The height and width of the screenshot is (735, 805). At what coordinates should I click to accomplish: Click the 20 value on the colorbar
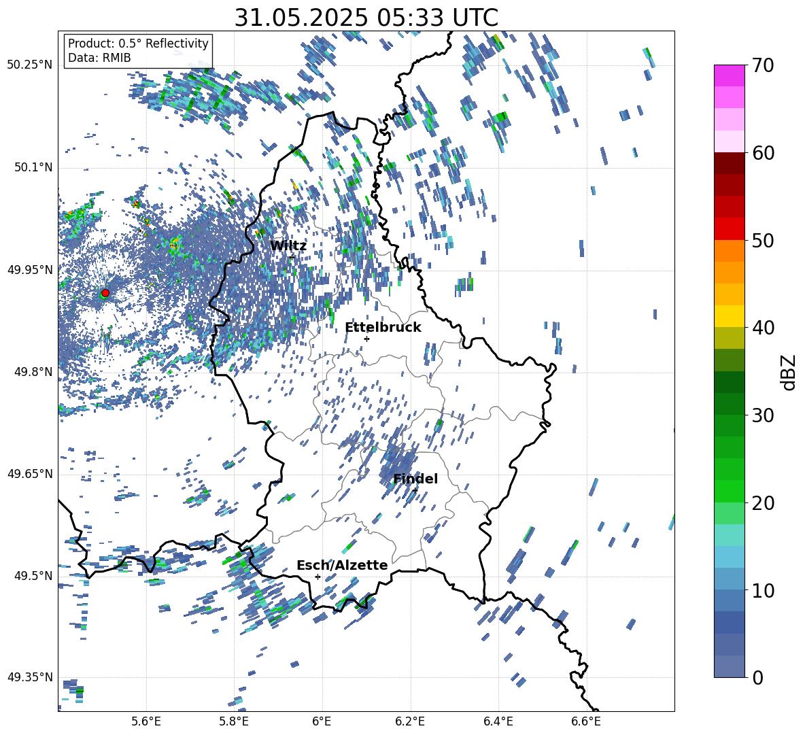(763, 503)
